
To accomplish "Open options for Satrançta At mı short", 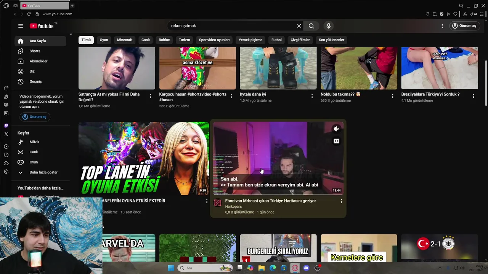I will (151, 96).
